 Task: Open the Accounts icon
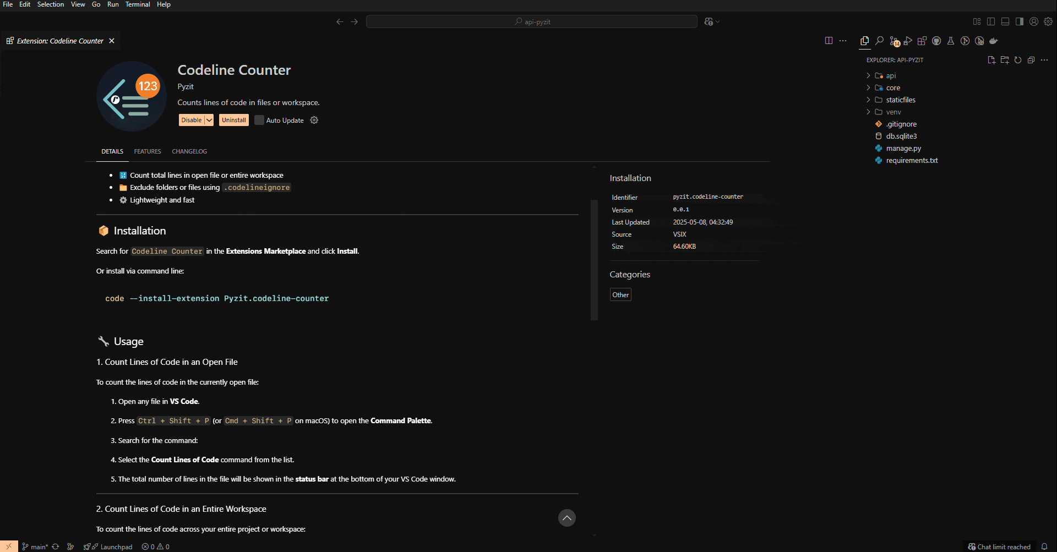(x=1034, y=21)
